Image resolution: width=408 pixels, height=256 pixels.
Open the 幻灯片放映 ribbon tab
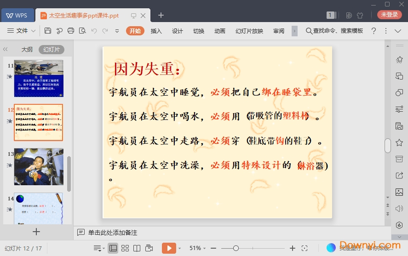point(249,31)
